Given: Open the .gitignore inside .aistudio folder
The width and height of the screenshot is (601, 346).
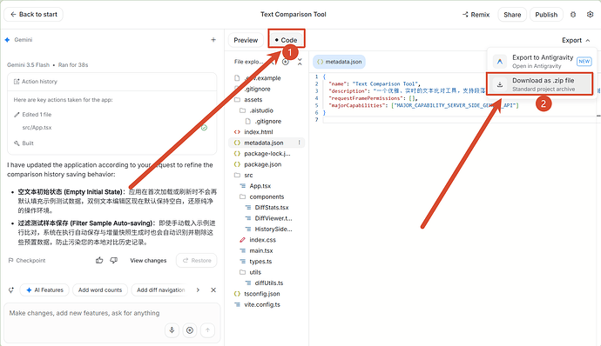Looking at the screenshot, I should (267, 122).
